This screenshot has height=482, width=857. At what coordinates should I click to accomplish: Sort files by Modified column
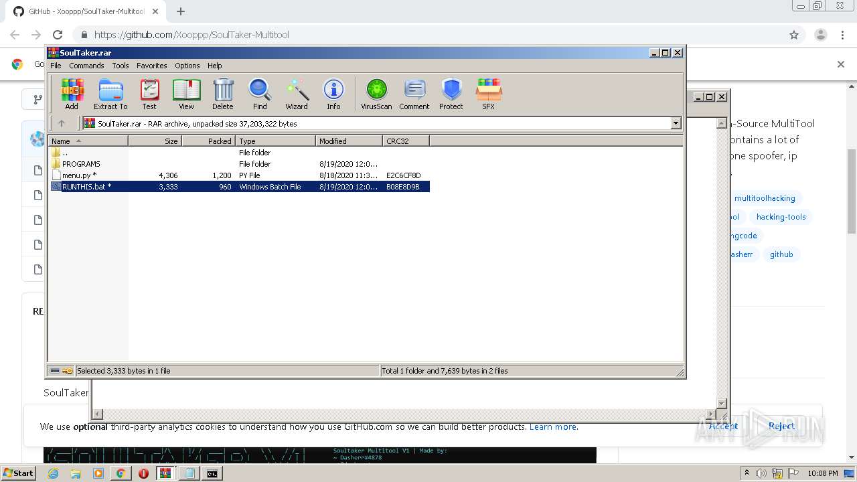[x=349, y=141]
